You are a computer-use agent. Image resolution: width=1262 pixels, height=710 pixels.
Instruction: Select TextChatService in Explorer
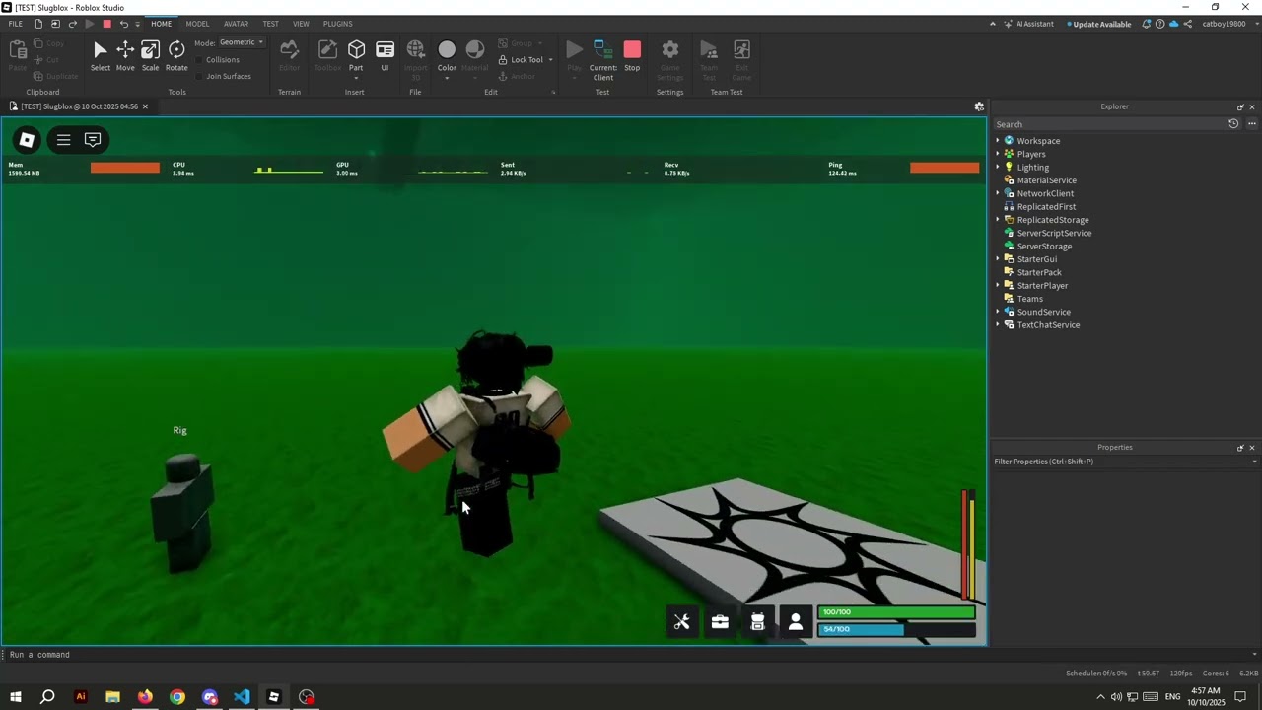coord(1047,325)
